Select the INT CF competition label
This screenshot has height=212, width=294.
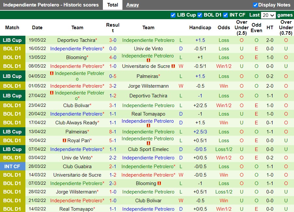[12, 166]
